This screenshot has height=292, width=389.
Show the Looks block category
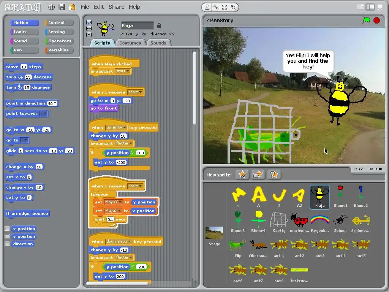[25, 32]
